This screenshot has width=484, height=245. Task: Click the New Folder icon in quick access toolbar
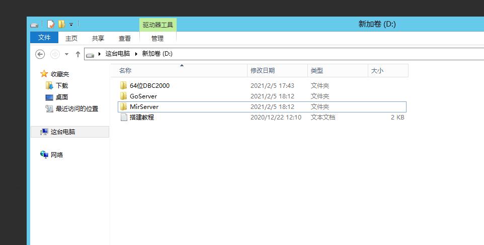pyautogui.click(x=61, y=24)
